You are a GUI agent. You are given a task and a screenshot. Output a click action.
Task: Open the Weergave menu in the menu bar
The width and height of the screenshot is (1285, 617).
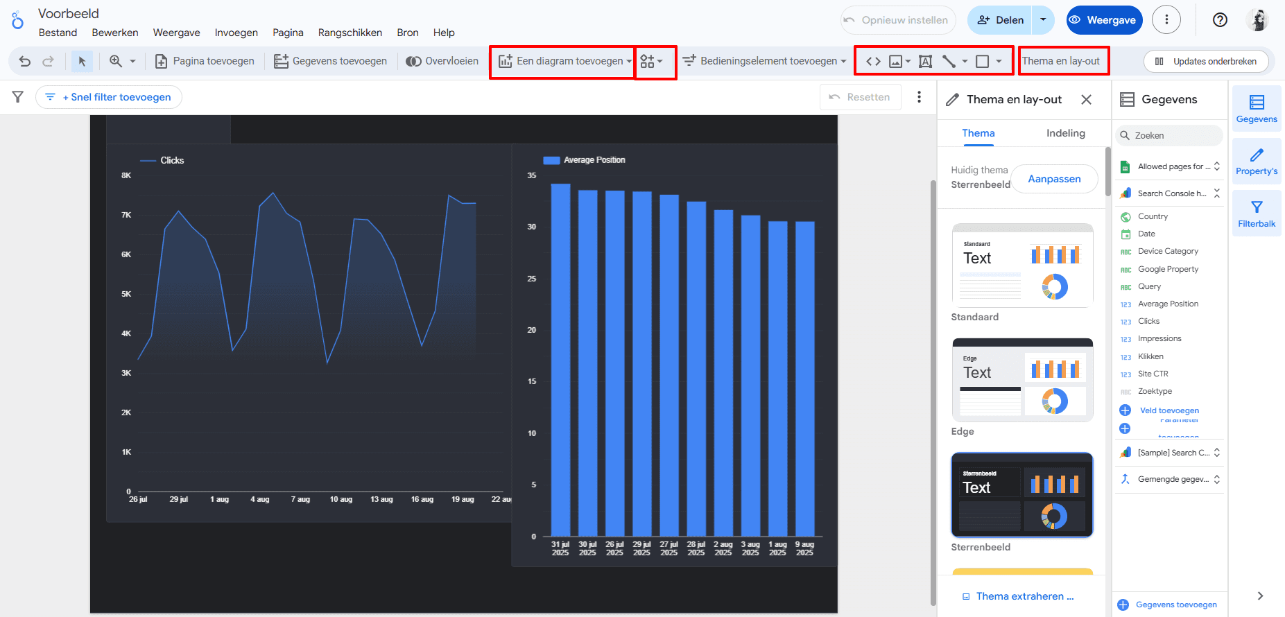pos(177,33)
